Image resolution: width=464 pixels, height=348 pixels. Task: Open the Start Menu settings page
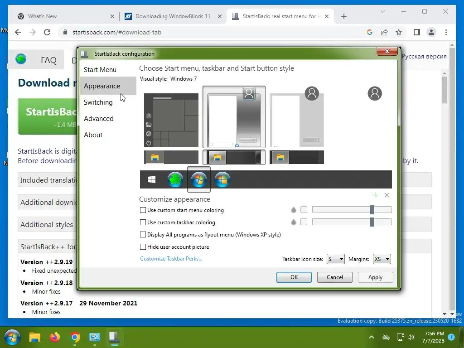[108, 69]
